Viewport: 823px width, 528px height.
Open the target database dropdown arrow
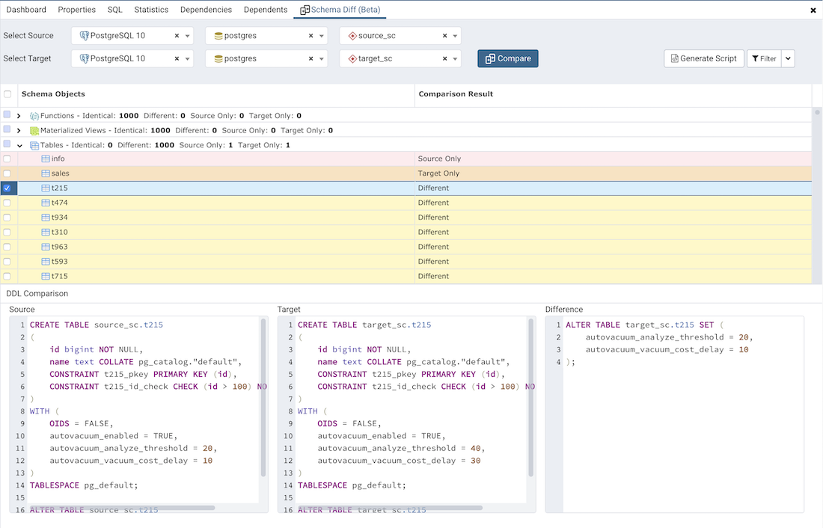coord(321,59)
